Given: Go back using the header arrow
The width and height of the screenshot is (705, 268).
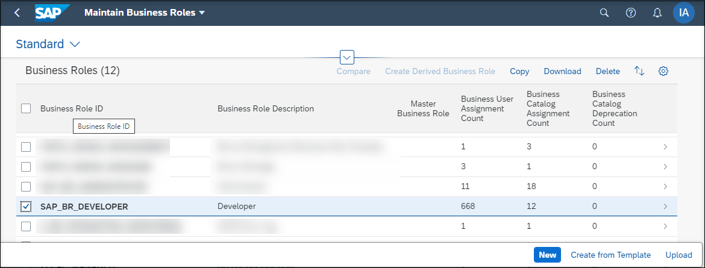Looking at the screenshot, I should (x=17, y=13).
